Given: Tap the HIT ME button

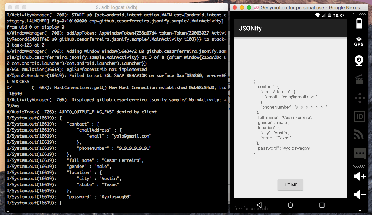Looking at the screenshot, I should click(290, 185).
